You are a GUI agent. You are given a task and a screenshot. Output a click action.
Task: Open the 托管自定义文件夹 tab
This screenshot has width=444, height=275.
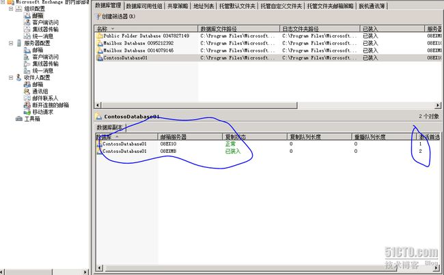click(x=281, y=6)
